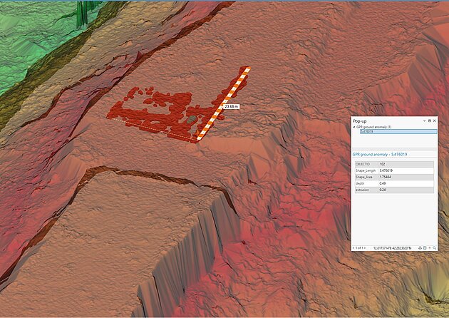Go to previous pop-up record arrow
The width and height of the screenshot is (449, 318).
coord(353,248)
